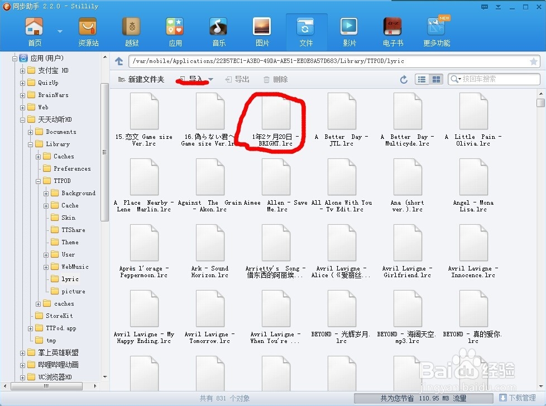Screen dimensions: 546x406
Task: Go up one directory level
Action: coord(119,61)
